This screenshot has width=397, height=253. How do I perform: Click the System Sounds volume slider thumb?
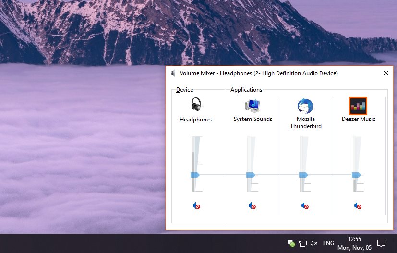(x=251, y=175)
